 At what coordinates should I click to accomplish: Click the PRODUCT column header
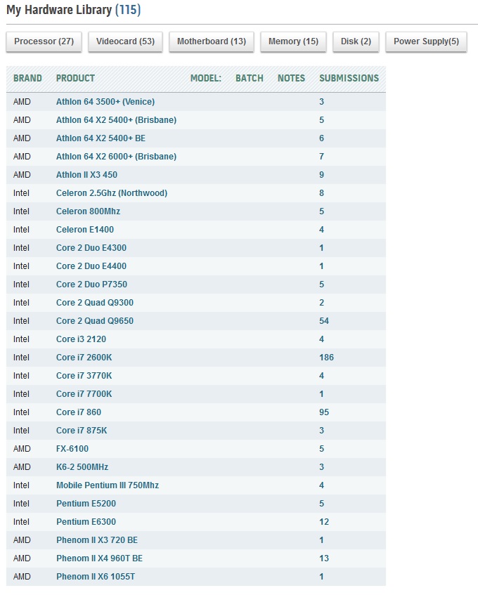[75, 78]
